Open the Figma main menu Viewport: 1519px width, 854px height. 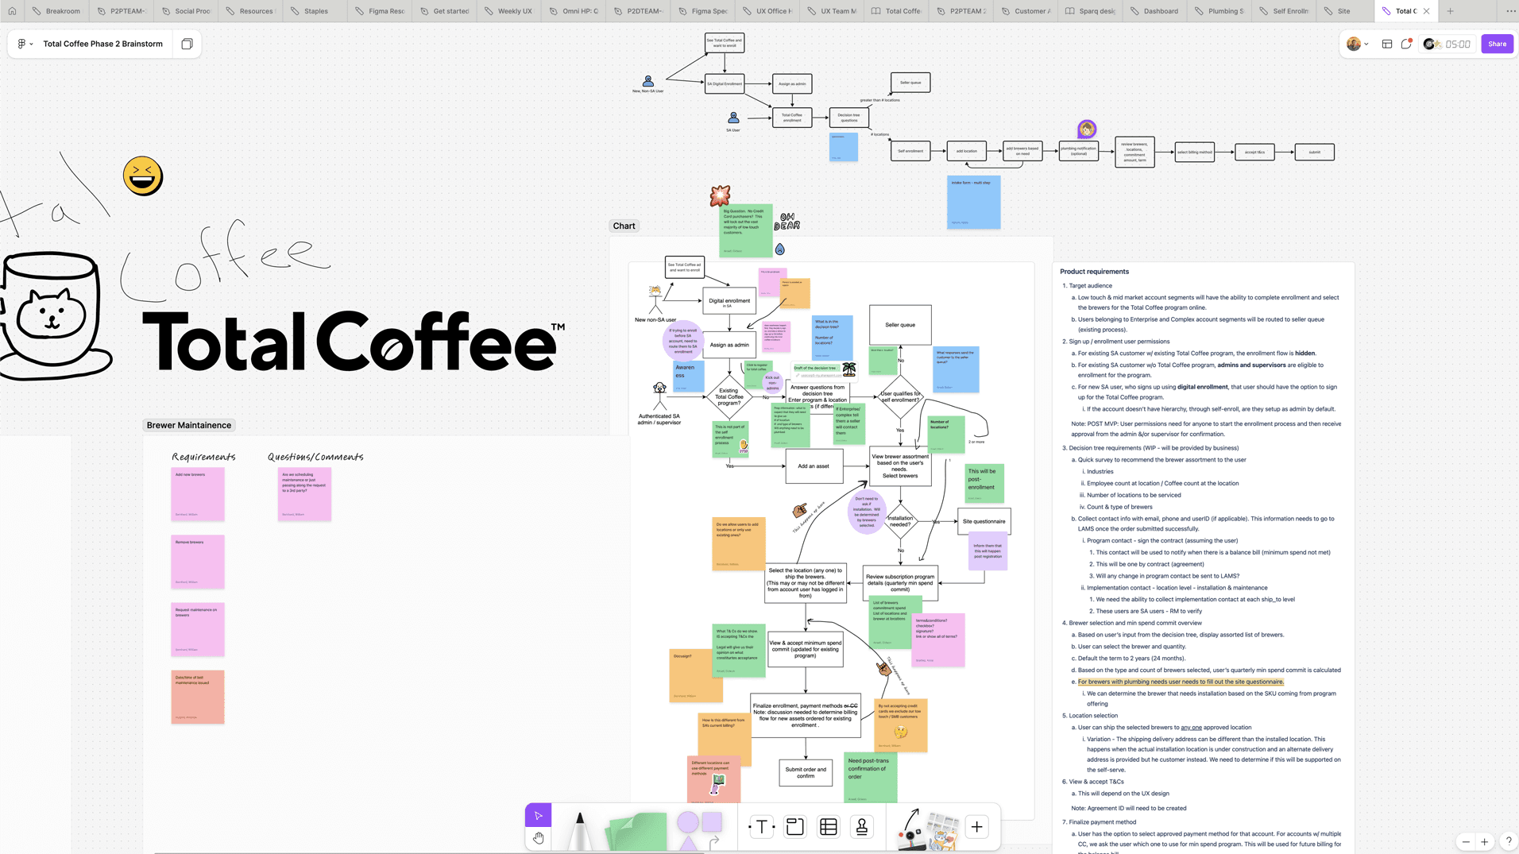click(25, 44)
